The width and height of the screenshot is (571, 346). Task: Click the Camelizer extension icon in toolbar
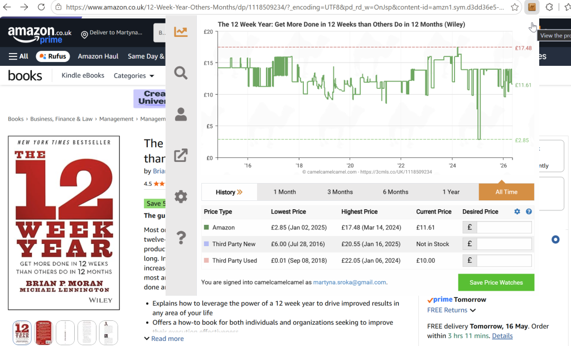pyautogui.click(x=531, y=7)
